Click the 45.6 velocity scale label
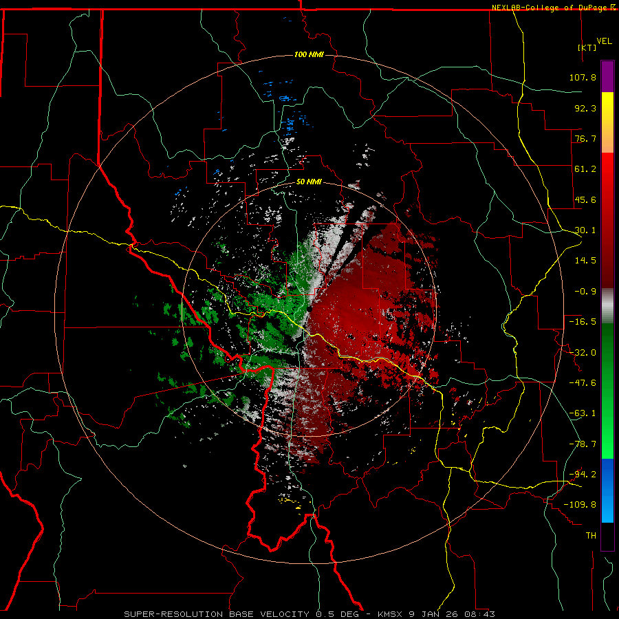 point(585,199)
